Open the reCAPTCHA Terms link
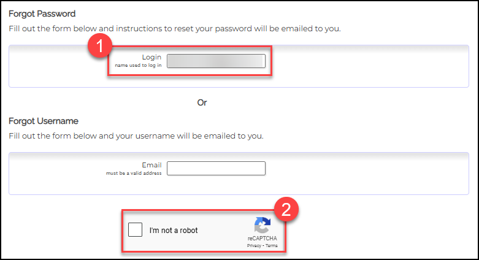The image size is (479, 260). click(x=272, y=245)
